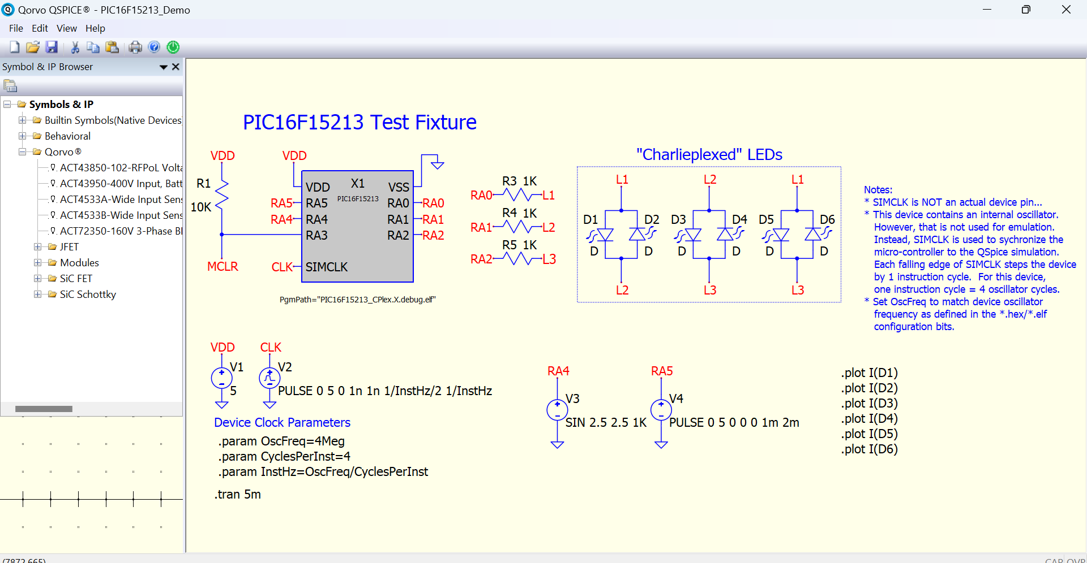1087x563 pixels.
Task: Click the .param OscFreq=4Meg directive
Action: [281, 441]
